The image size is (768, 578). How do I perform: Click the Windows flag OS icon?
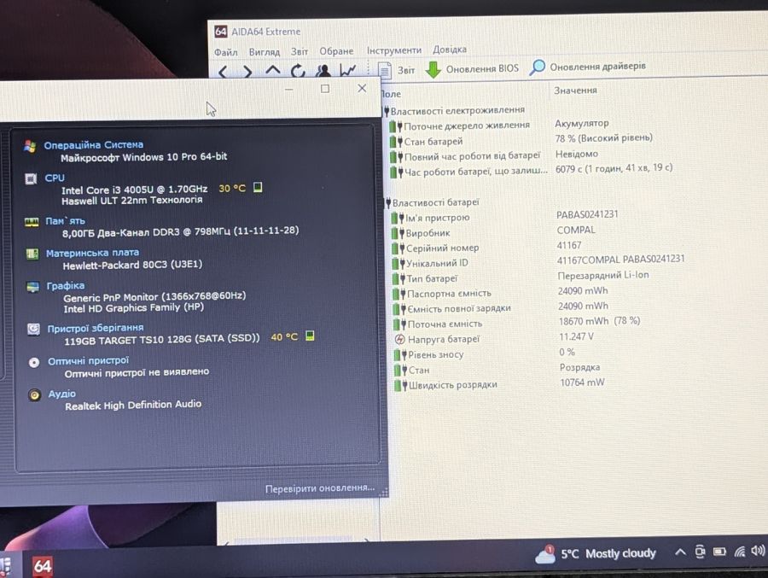(30, 146)
